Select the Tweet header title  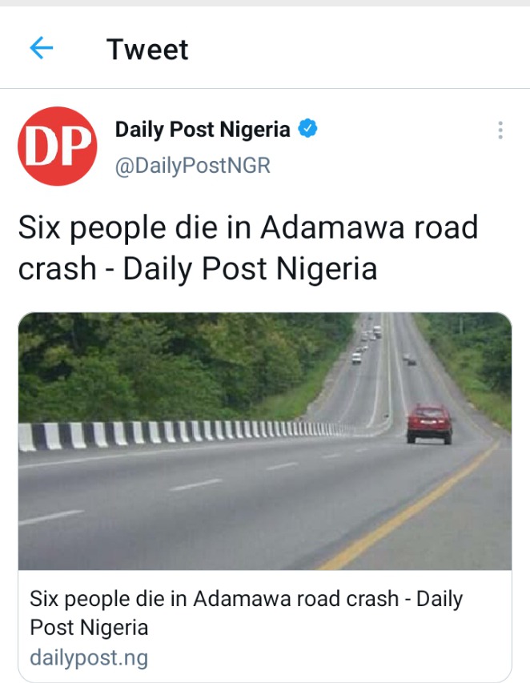pos(147,49)
